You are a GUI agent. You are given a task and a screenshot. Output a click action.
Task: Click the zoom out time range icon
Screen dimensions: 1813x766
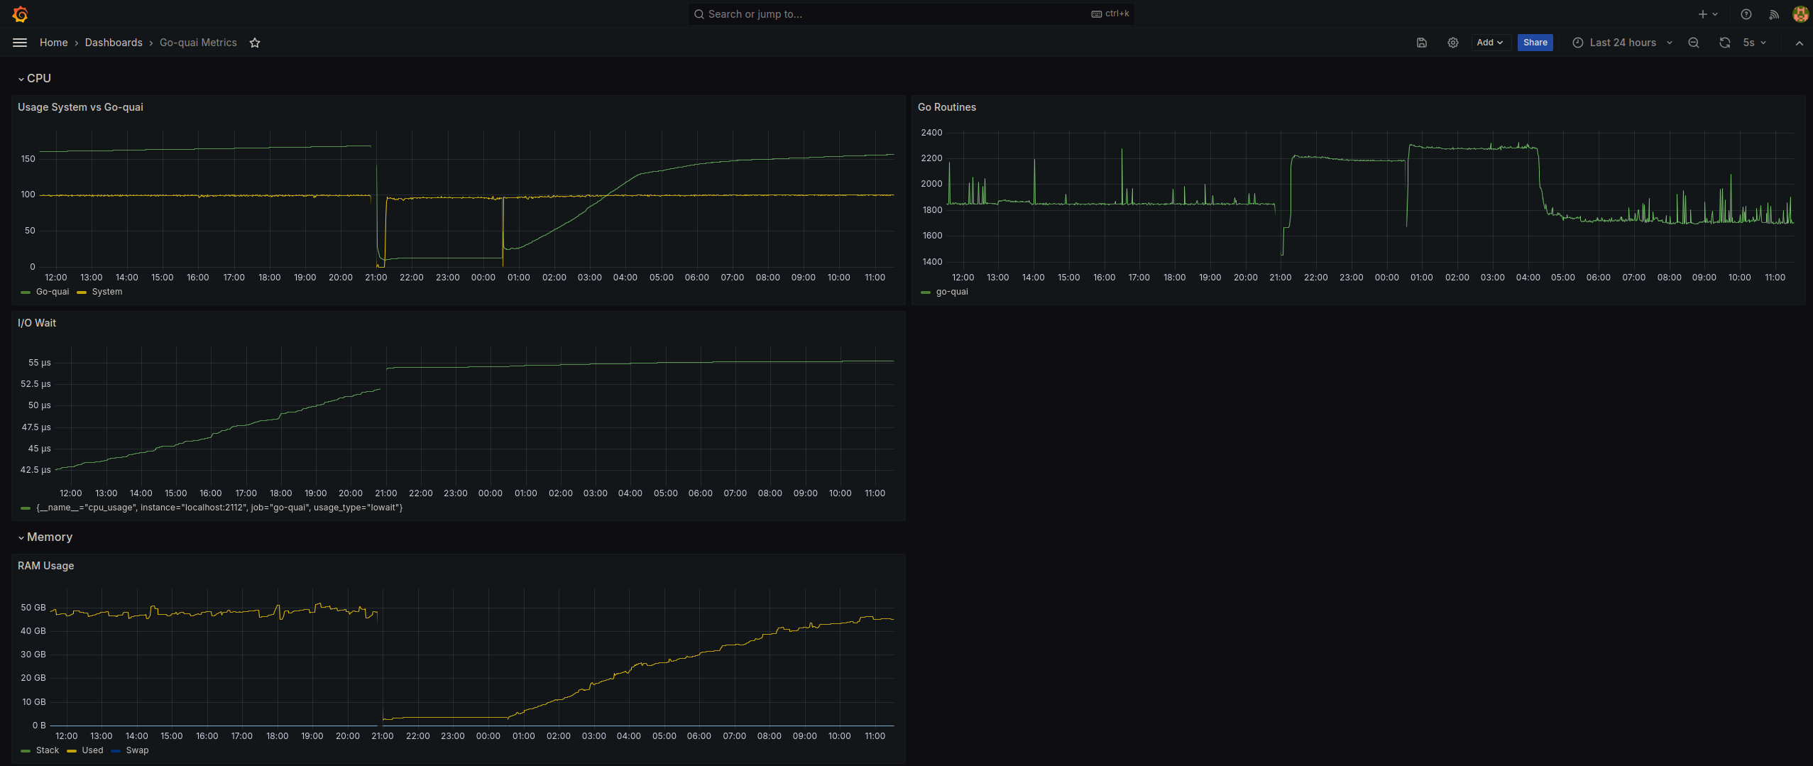(1693, 43)
